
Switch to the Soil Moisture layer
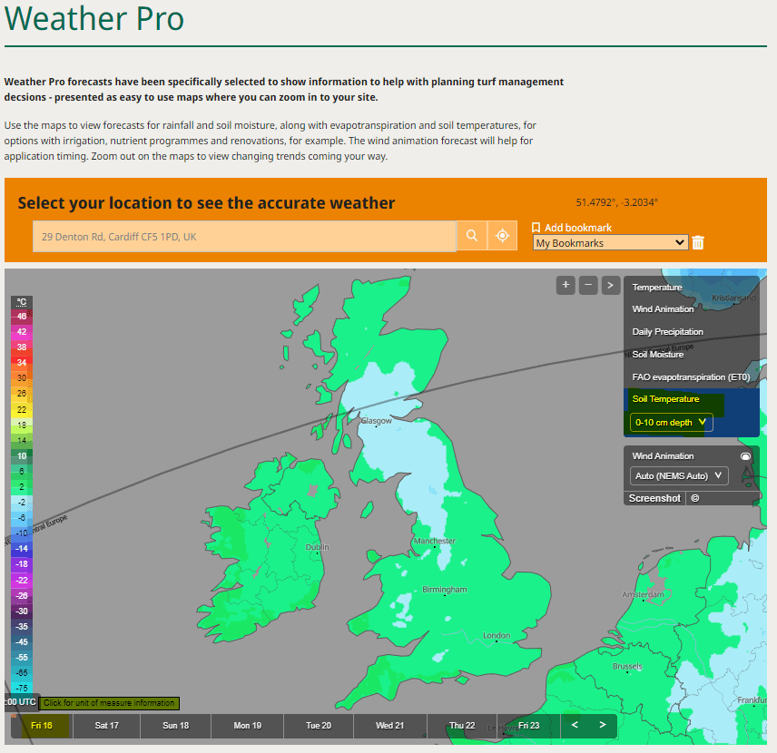coord(658,355)
